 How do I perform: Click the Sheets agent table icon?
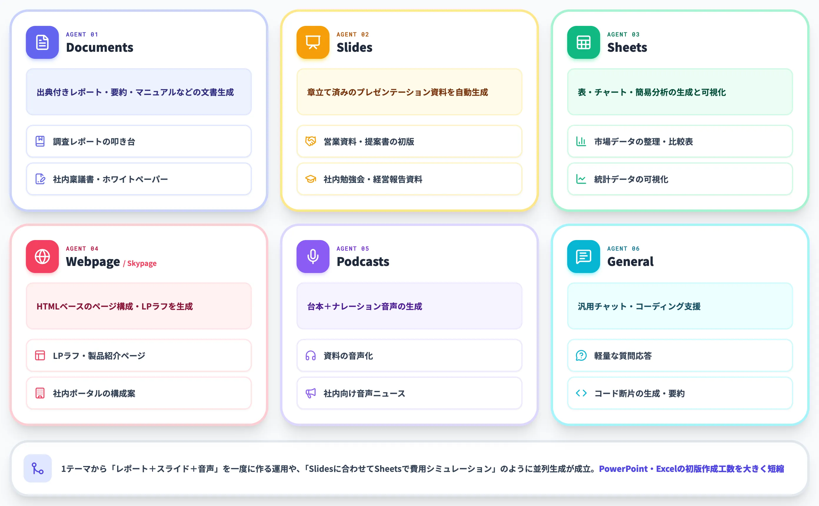pyautogui.click(x=583, y=42)
